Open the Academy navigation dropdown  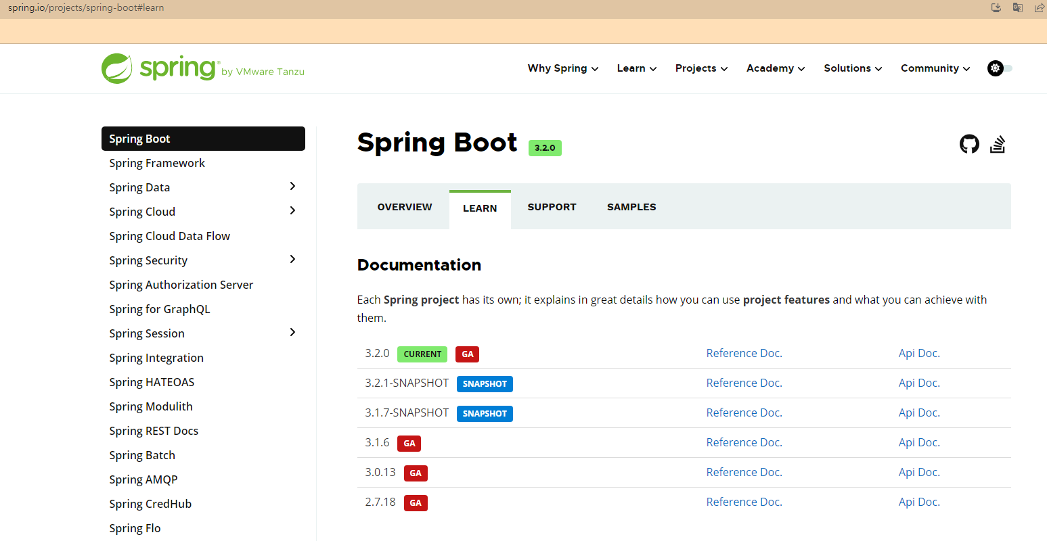click(776, 68)
